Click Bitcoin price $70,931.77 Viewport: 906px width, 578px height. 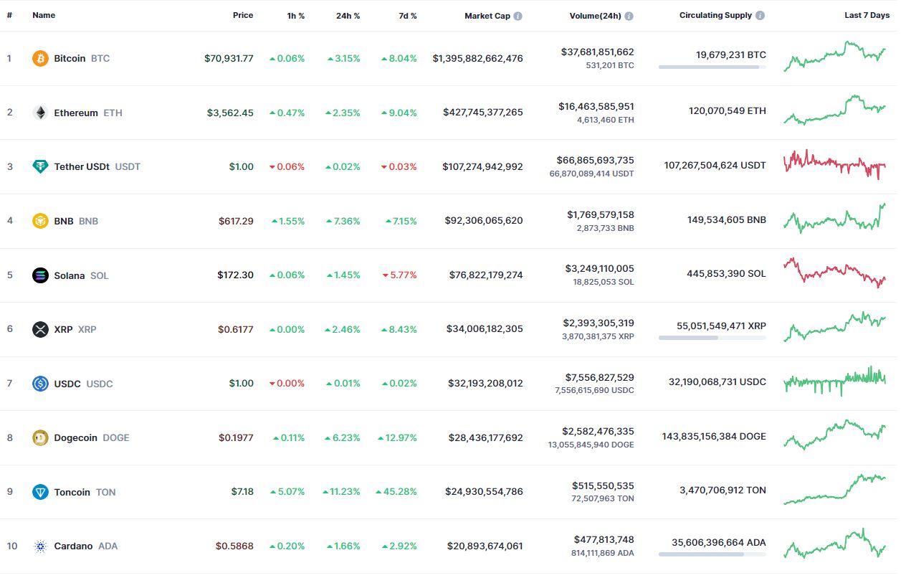(x=229, y=58)
